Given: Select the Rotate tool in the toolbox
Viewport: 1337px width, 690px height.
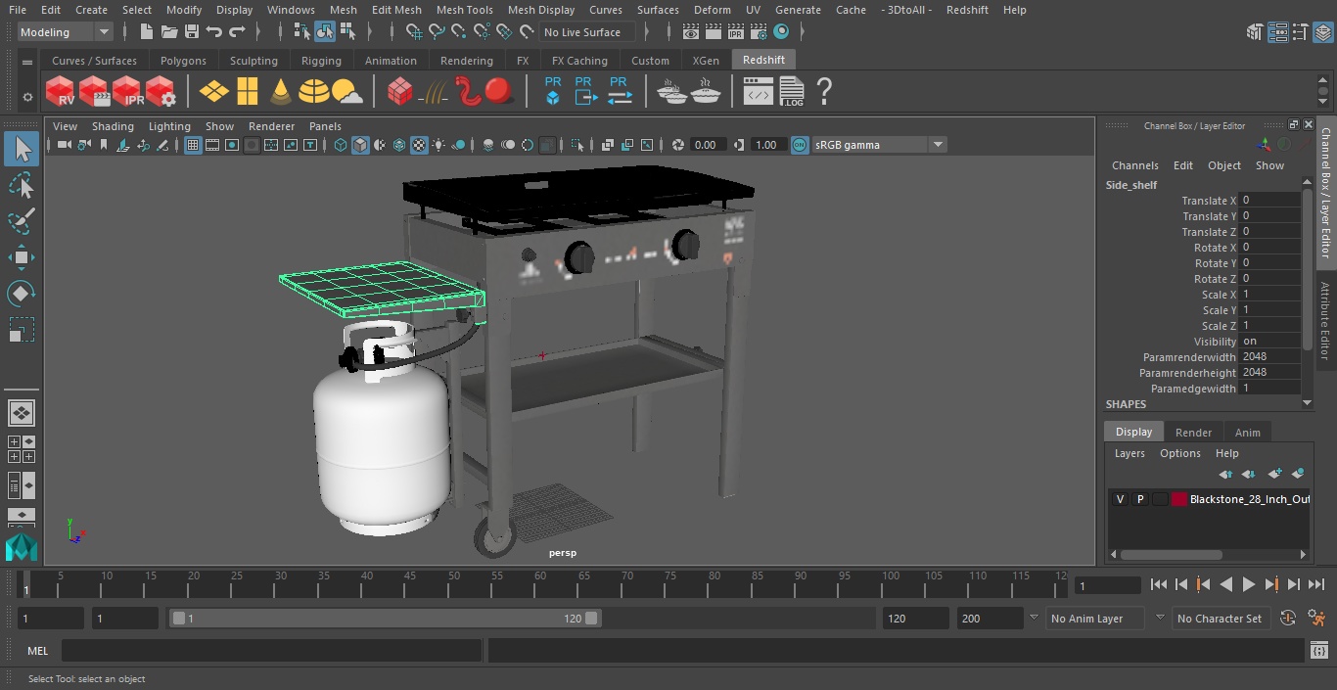Looking at the screenshot, I should point(22,294).
